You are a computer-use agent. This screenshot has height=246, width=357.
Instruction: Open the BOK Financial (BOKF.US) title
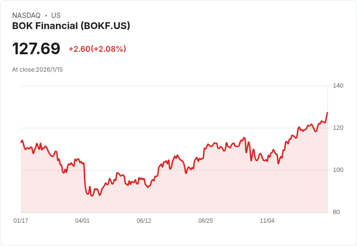point(71,26)
